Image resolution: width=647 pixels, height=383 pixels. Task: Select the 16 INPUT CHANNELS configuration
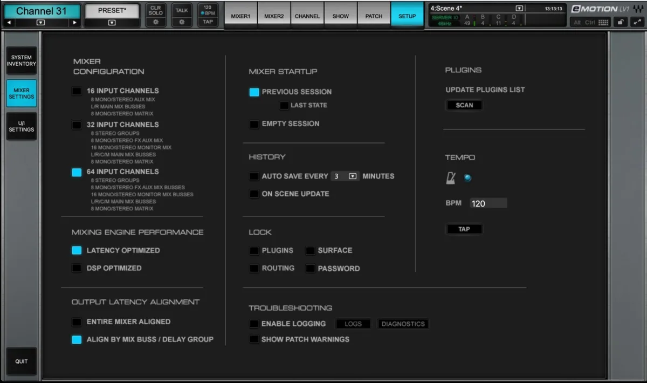coord(77,91)
